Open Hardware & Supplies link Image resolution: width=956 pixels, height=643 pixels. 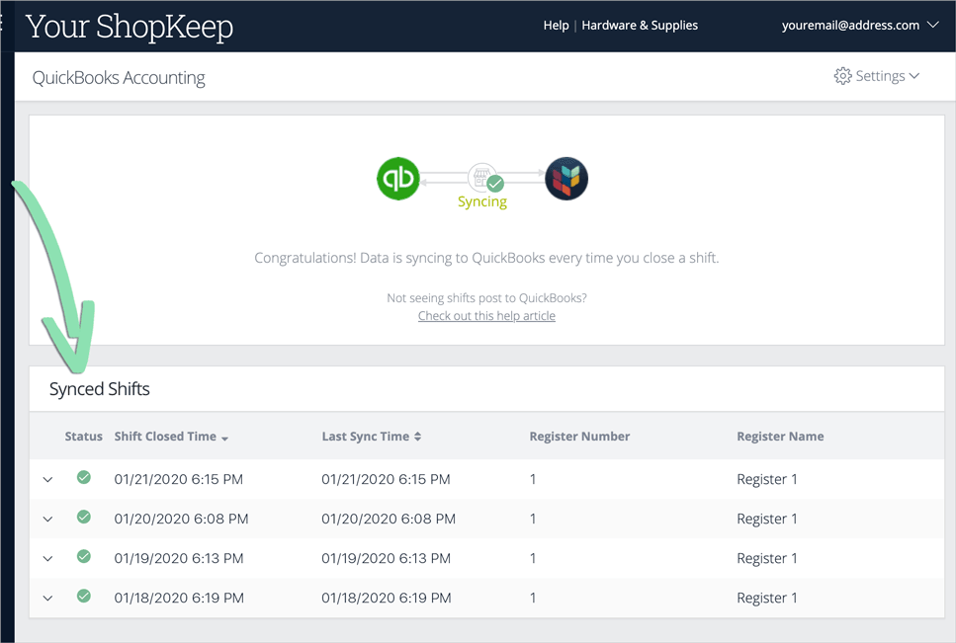click(640, 25)
